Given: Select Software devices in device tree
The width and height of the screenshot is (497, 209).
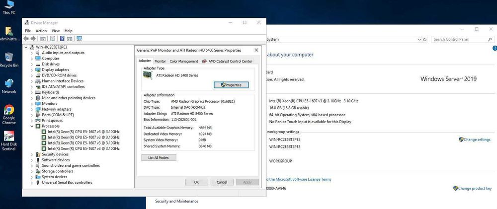Looking at the screenshot, I should [56, 160].
